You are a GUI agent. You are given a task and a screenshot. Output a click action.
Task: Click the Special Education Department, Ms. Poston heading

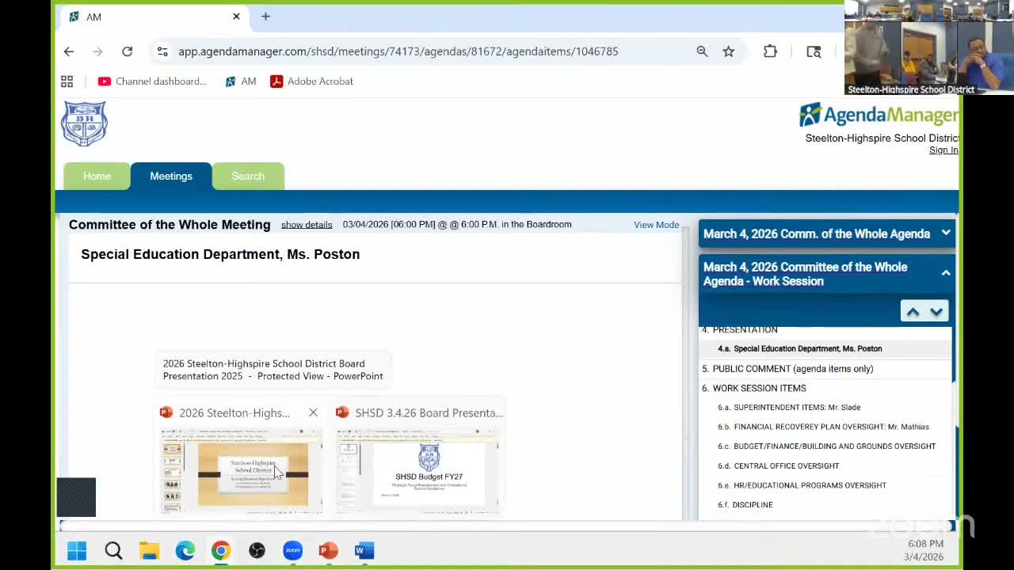point(220,254)
